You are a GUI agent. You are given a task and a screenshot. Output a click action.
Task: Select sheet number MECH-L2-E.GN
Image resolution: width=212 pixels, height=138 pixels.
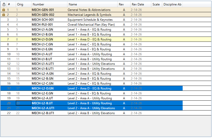42,93
